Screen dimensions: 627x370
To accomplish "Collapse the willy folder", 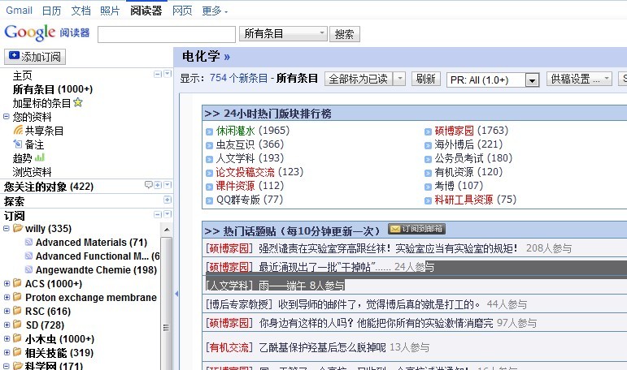I will (x=6, y=228).
